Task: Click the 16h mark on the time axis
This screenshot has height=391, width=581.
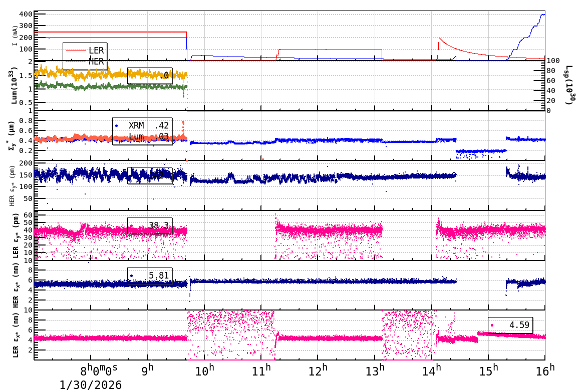Action: (546, 369)
